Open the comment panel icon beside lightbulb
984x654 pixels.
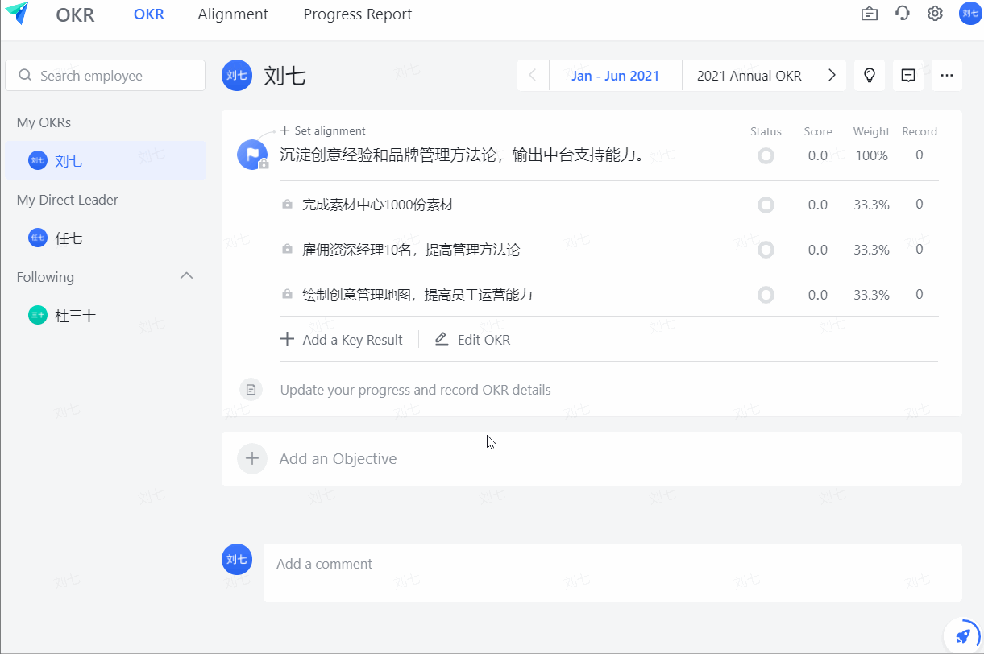click(x=907, y=75)
